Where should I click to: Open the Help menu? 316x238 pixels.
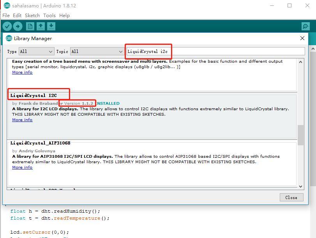coord(65,16)
